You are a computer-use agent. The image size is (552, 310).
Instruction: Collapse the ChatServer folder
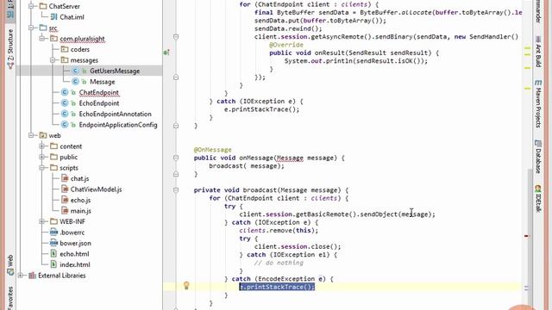[31, 6]
